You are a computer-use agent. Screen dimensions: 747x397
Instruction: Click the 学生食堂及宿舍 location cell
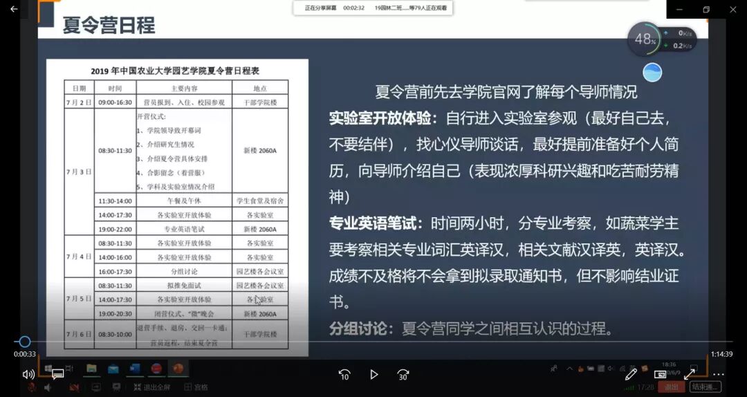260,201
